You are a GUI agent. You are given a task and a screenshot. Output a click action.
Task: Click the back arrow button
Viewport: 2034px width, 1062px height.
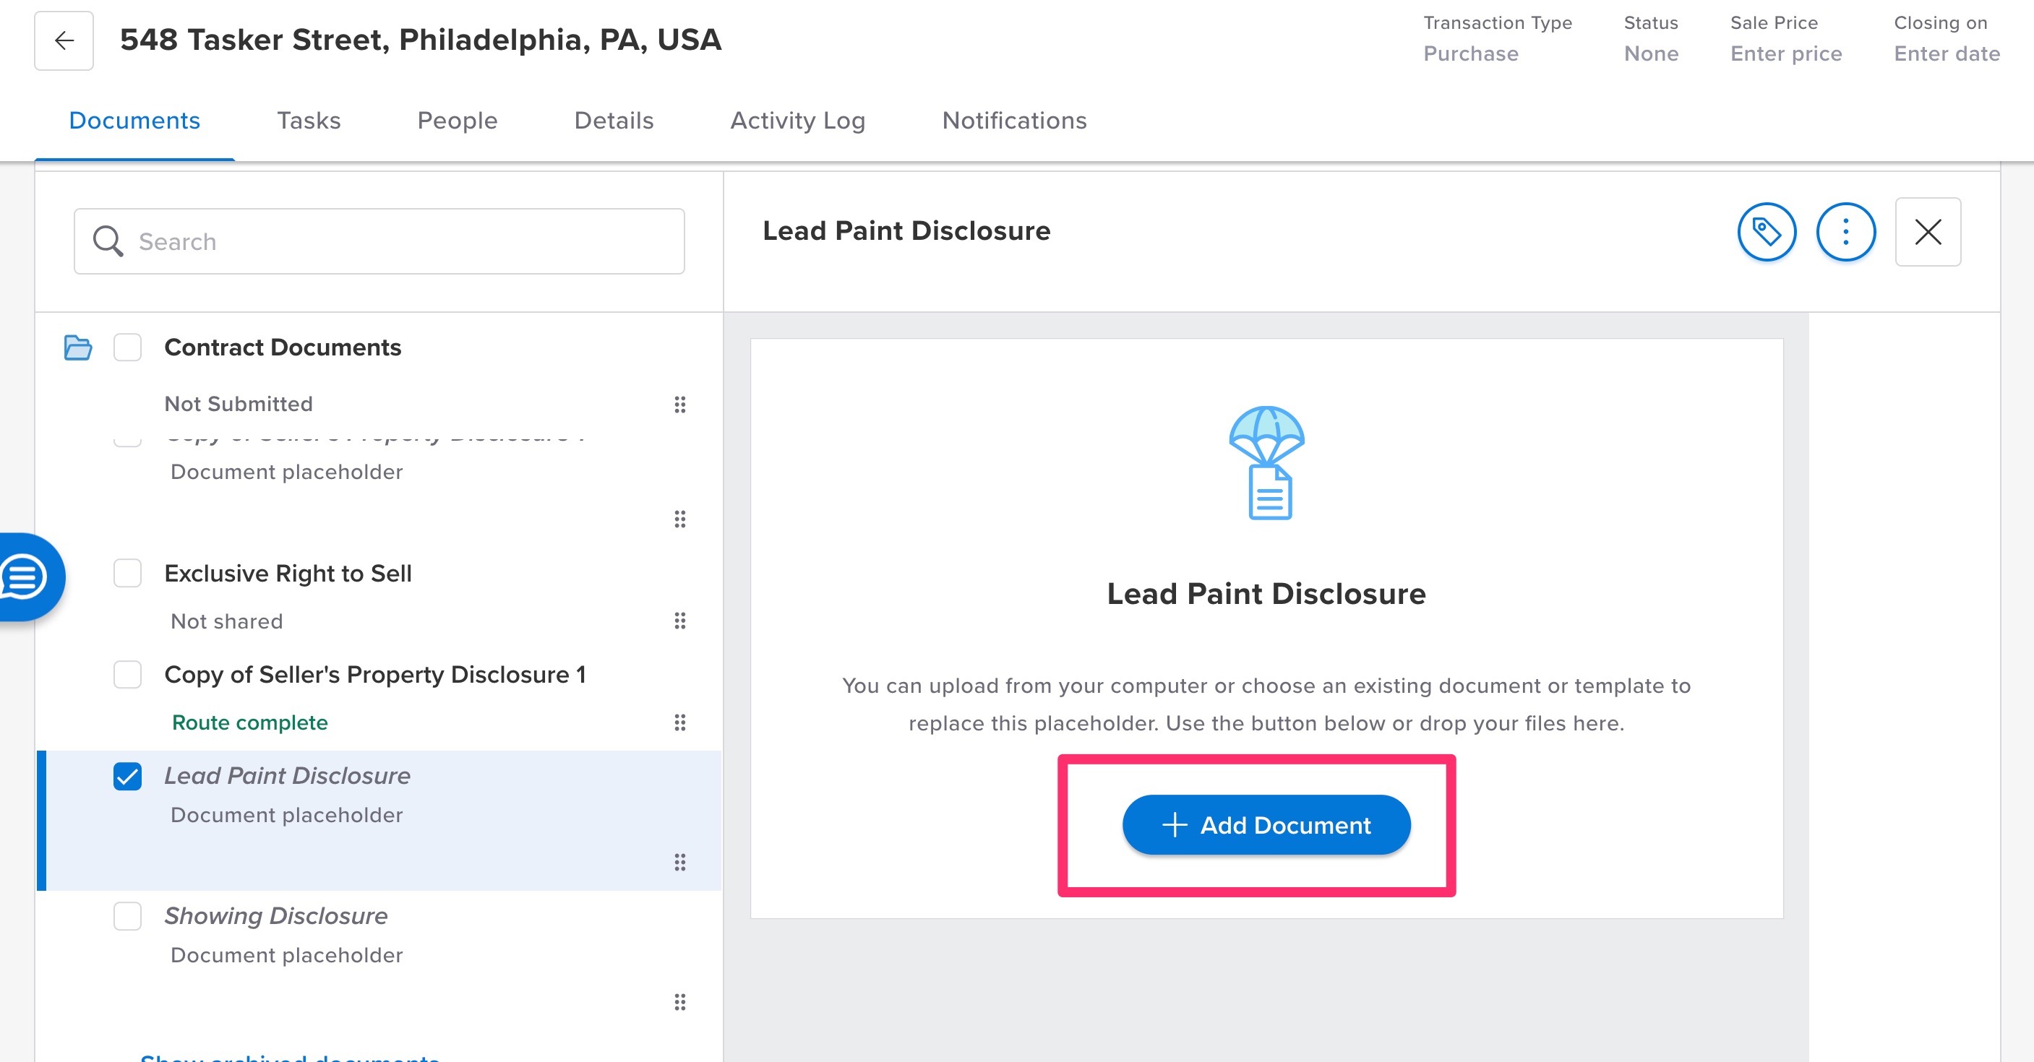(64, 40)
